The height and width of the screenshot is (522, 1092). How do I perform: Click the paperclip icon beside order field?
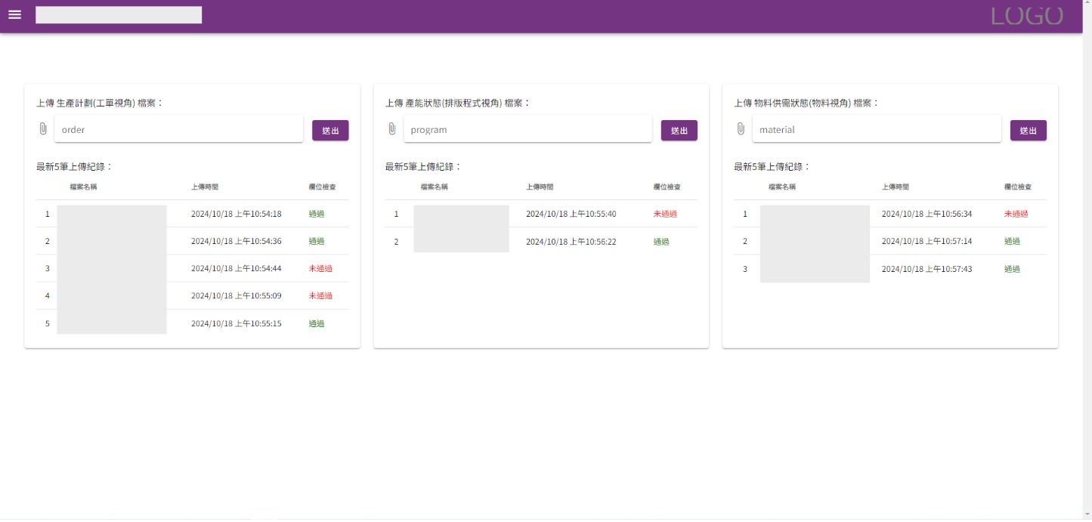[x=43, y=129]
